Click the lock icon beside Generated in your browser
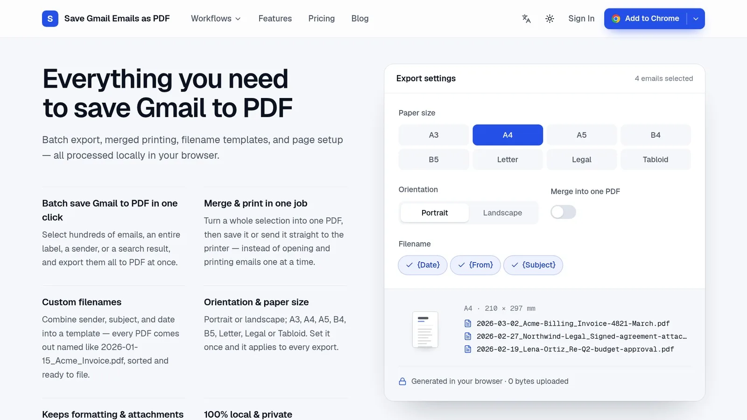 click(402, 381)
